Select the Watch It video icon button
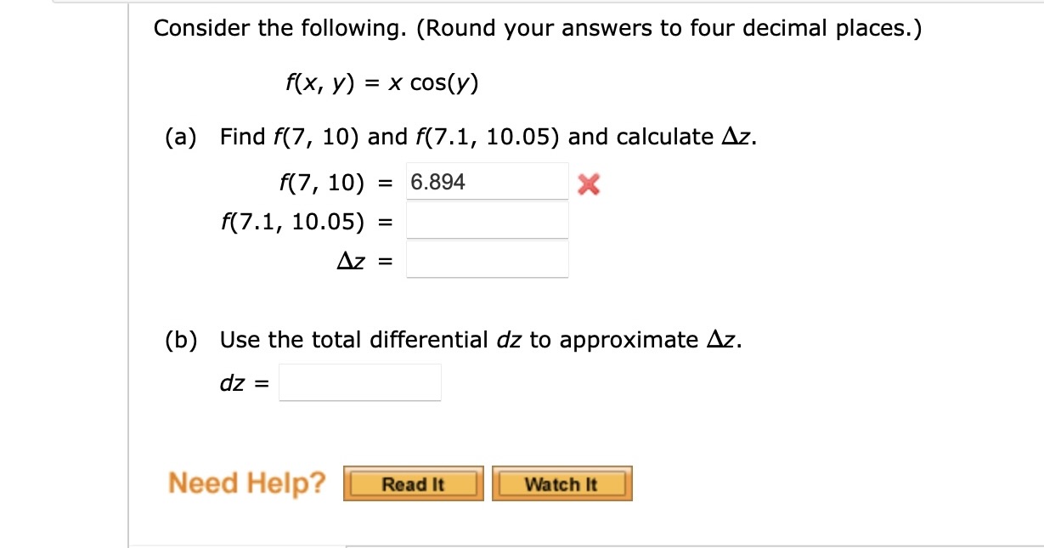 pyautogui.click(x=562, y=483)
